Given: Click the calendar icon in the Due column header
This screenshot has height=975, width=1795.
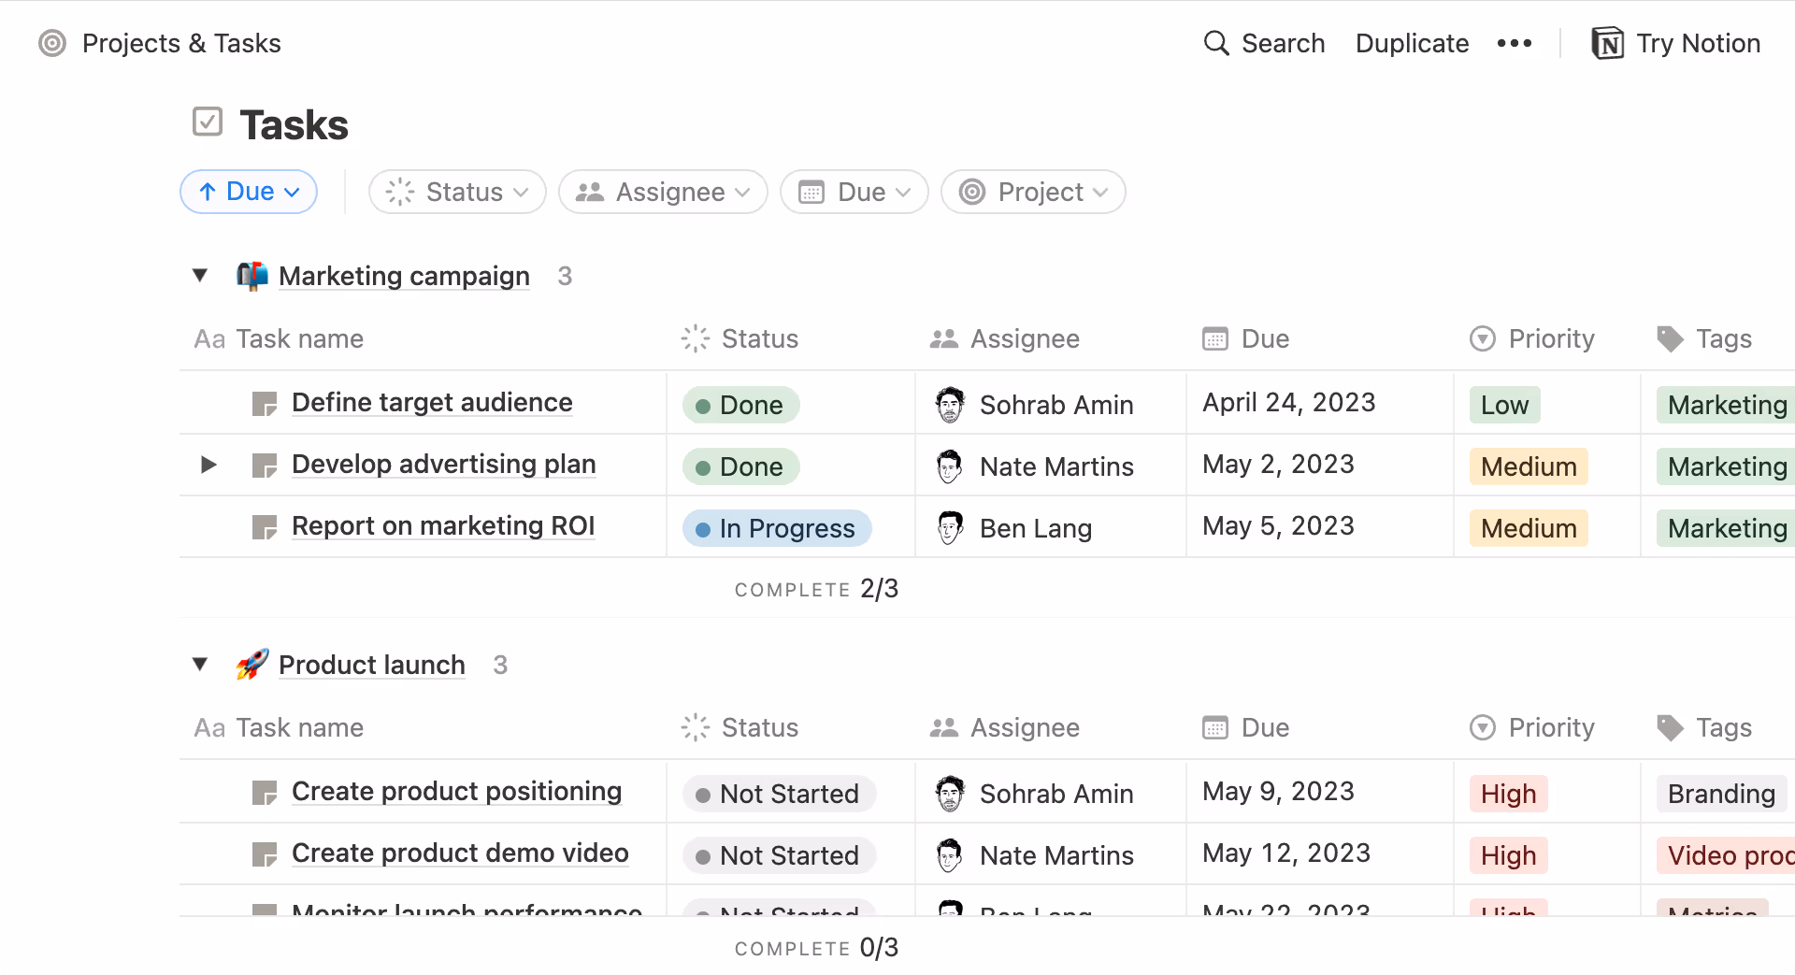Looking at the screenshot, I should [1214, 338].
